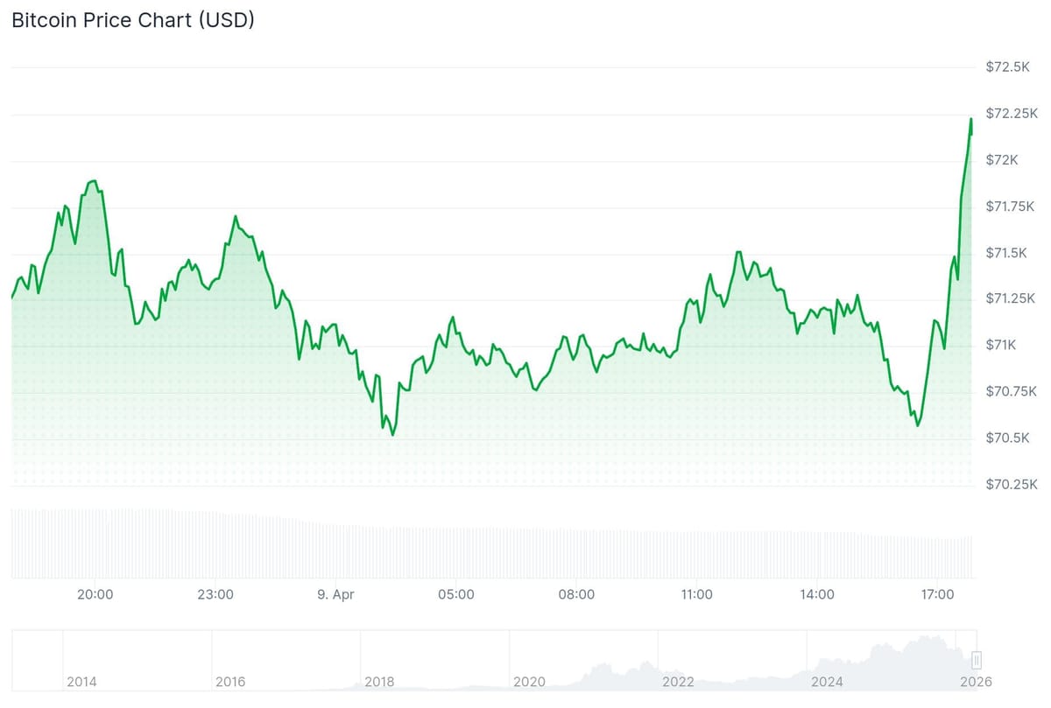The width and height of the screenshot is (1051, 708).
Task: Click the Bitcoin Price Chart (USD) title
Action: pyautogui.click(x=132, y=20)
